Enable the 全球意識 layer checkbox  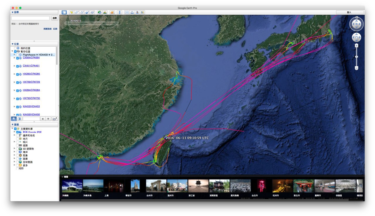(x=18, y=162)
